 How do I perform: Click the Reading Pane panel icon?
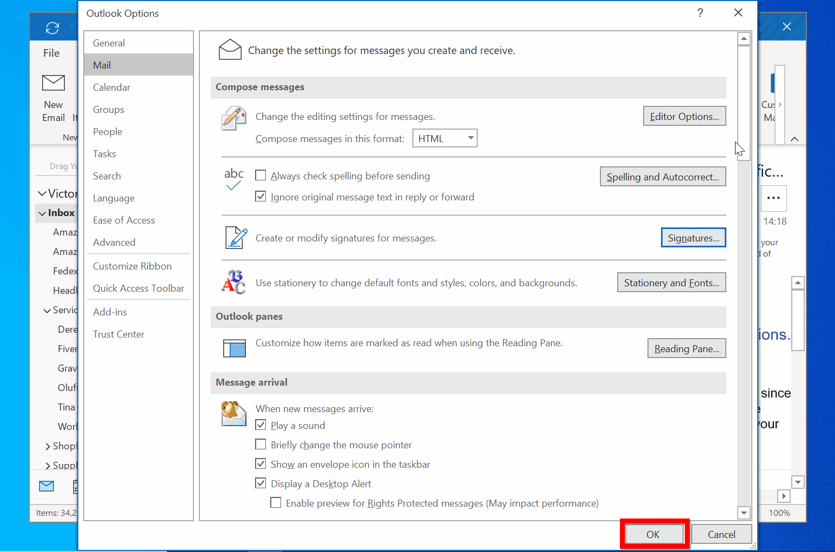tap(233, 348)
